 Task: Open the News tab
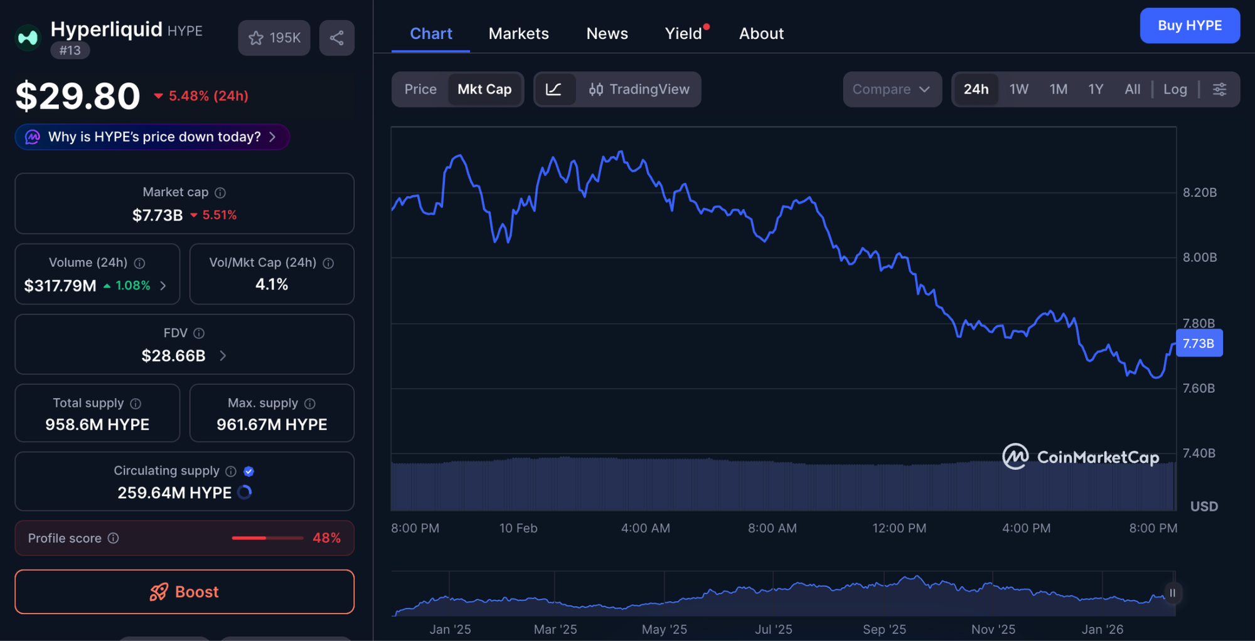pyautogui.click(x=607, y=33)
